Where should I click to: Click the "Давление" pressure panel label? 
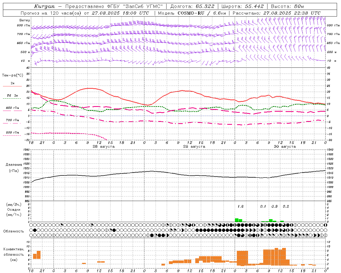[x=14, y=165]
